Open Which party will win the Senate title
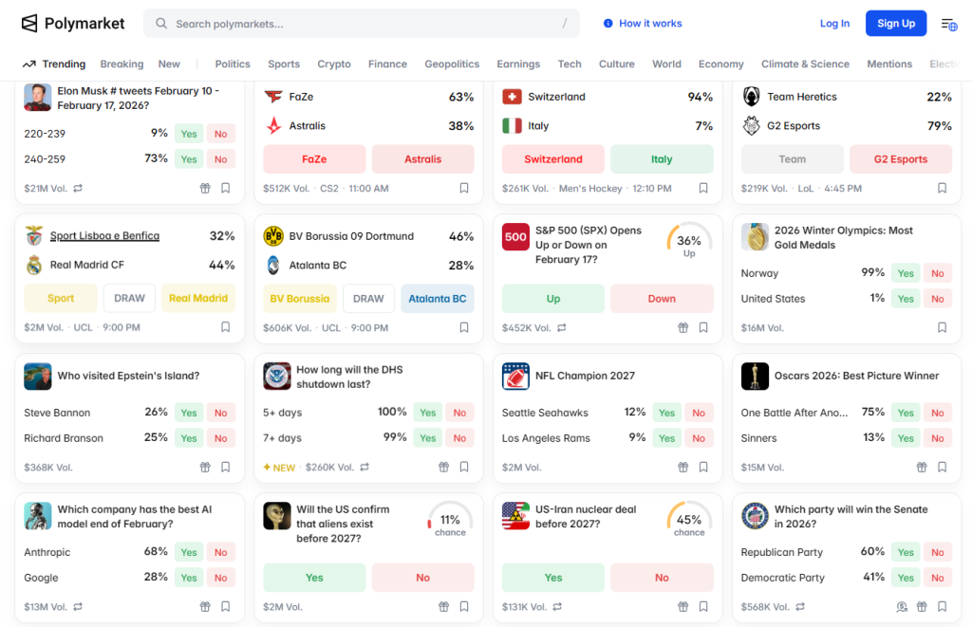The image size is (972, 627). tap(851, 516)
